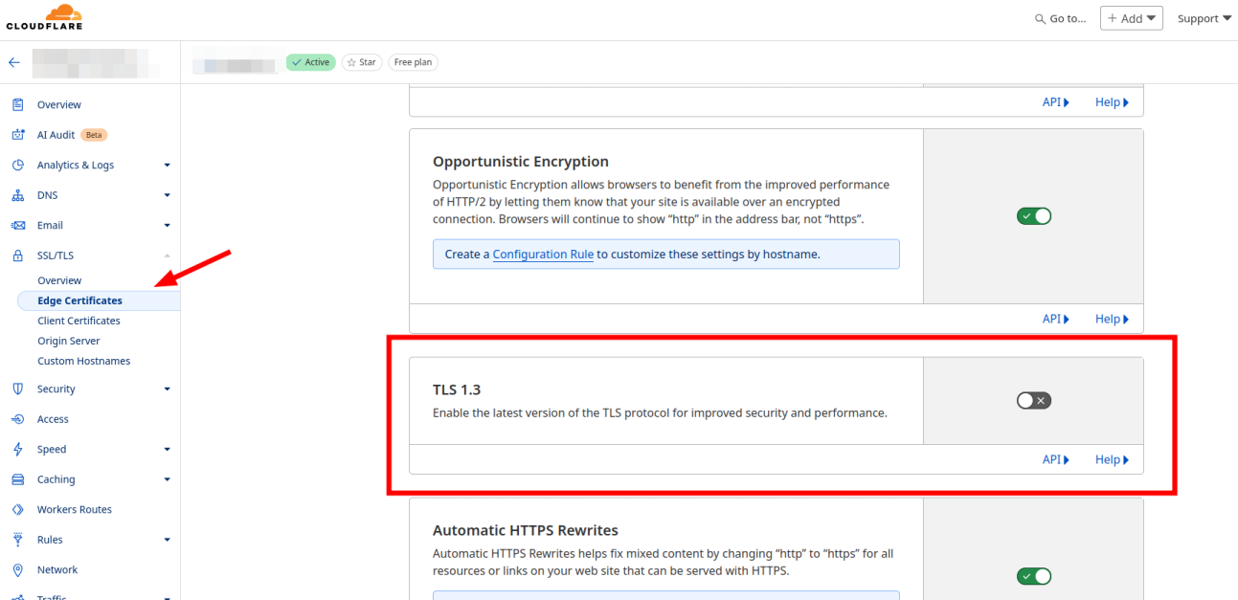The height and width of the screenshot is (600, 1238).
Task: Disable the Opportunistic Encryption toggle
Action: [x=1034, y=216]
